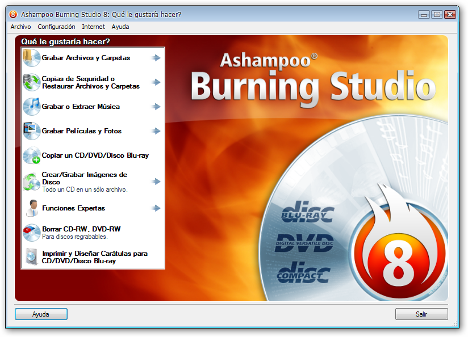The width and height of the screenshot is (468, 337).
Task: Expand the Grabar Archivos y Carpetas arrow
Action: click(x=156, y=58)
